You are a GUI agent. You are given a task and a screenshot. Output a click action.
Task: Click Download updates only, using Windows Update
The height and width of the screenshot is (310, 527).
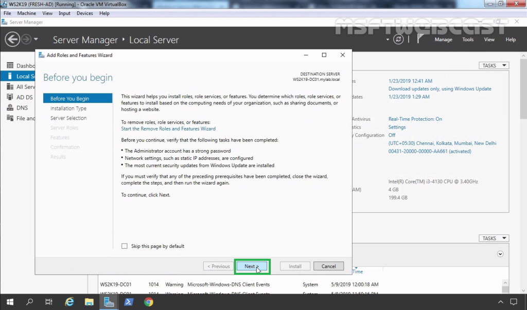coord(440,88)
